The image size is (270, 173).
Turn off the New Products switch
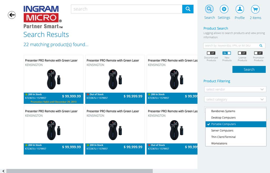coord(227,53)
